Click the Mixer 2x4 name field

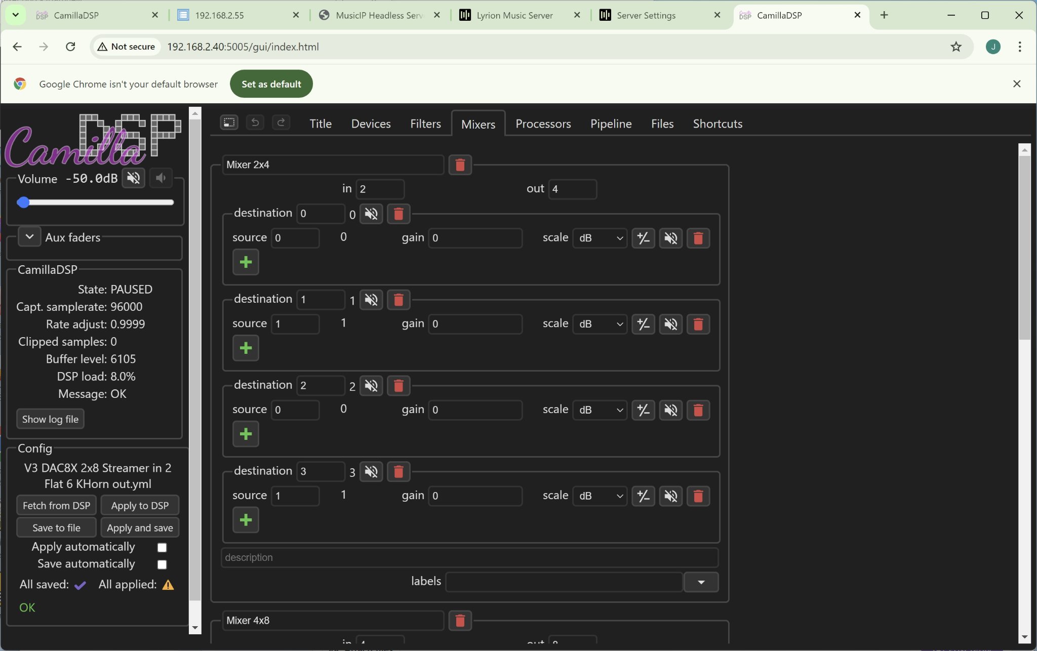coord(333,165)
